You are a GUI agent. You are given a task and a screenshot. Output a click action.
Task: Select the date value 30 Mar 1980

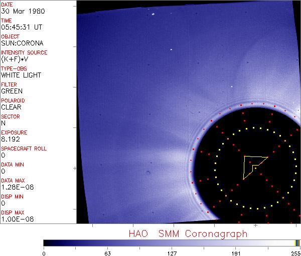pyautogui.click(x=17, y=11)
